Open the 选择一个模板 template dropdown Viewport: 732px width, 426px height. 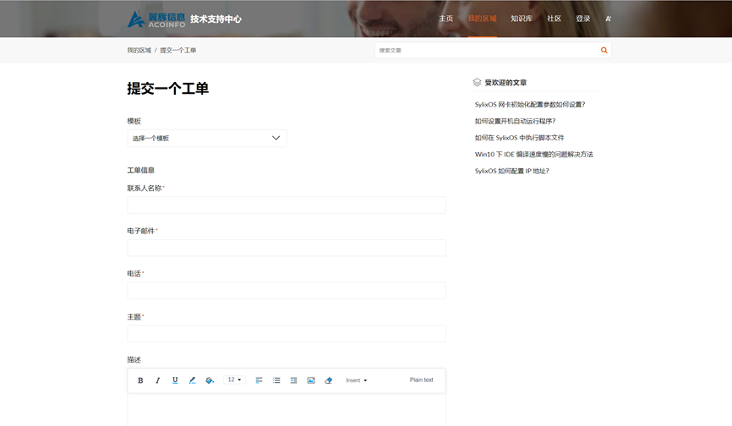(x=206, y=138)
